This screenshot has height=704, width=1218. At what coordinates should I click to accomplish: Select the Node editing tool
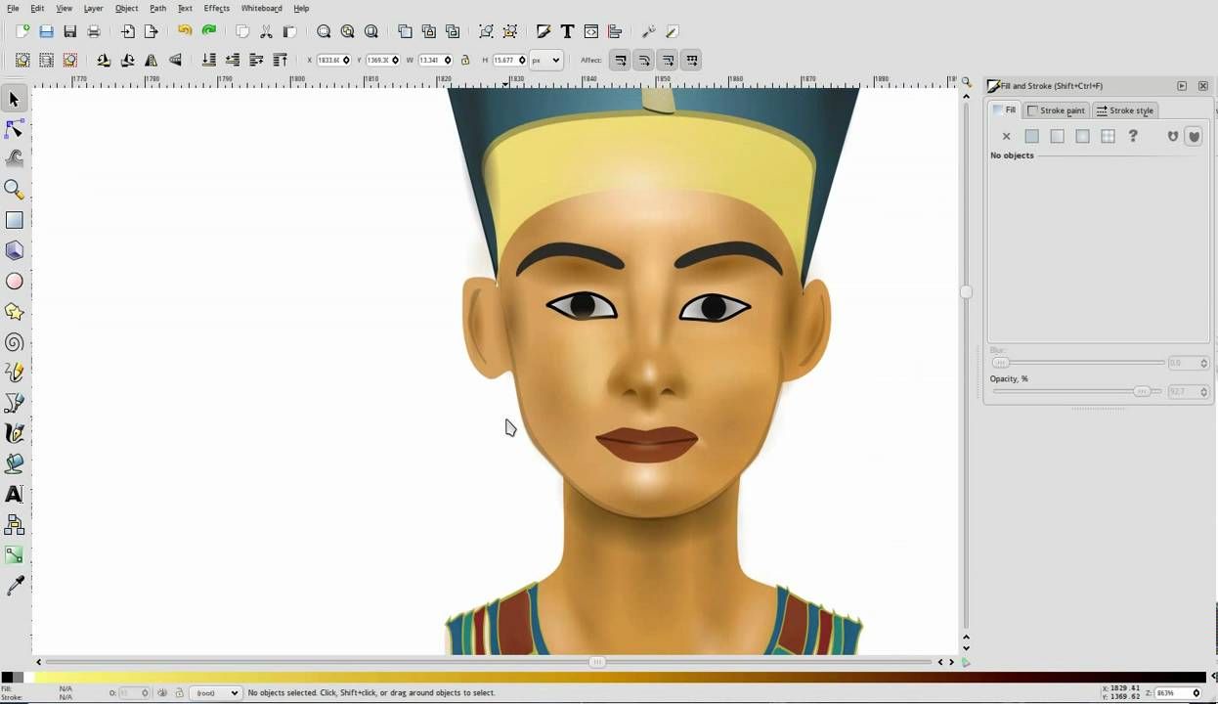click(15, 128)
